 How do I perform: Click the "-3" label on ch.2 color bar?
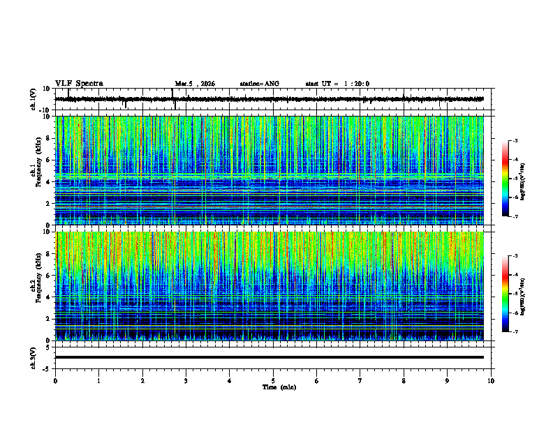coord(515,256)
